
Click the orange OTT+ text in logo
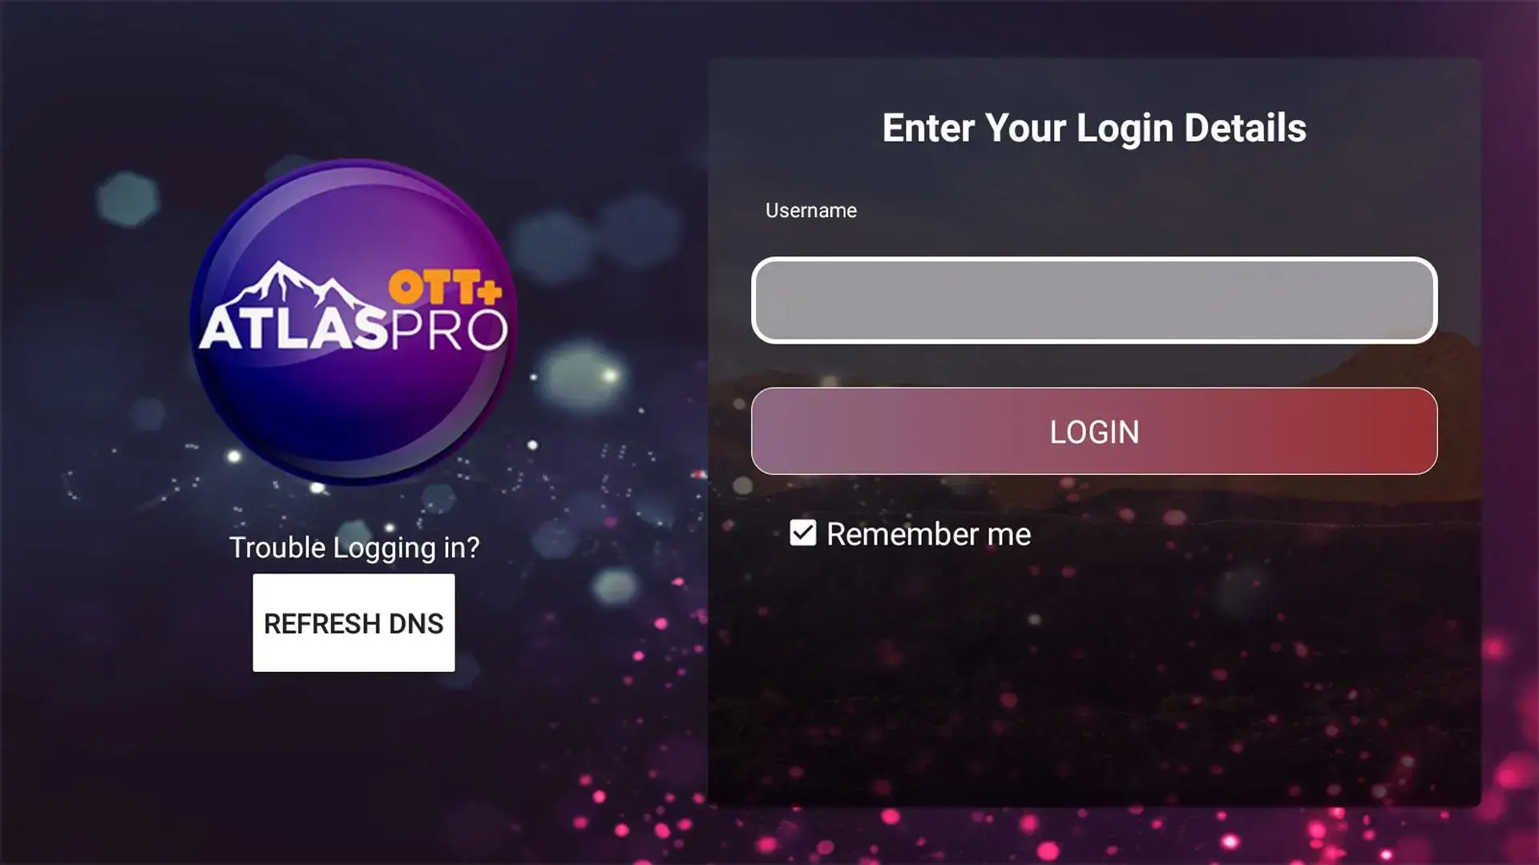tap(445, 288)
